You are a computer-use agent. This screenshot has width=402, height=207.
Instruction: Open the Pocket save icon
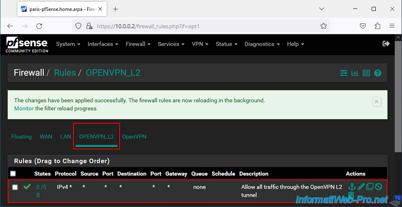point(362,26)
